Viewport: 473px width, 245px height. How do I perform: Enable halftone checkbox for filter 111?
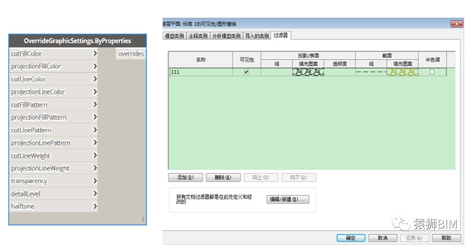coord(432,72)
